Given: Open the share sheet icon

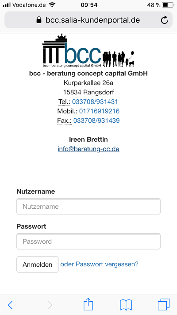Looking at the screenshot, I should (x=88, y=304).
